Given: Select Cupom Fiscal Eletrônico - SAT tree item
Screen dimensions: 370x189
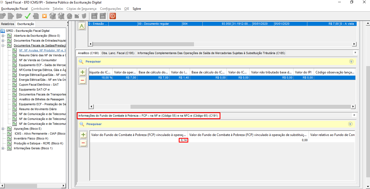Looking at the screenshot, I should (x=39, y=85).
